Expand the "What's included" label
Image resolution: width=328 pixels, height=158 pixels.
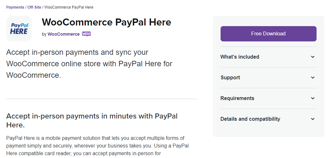click(x=240, y=57)
